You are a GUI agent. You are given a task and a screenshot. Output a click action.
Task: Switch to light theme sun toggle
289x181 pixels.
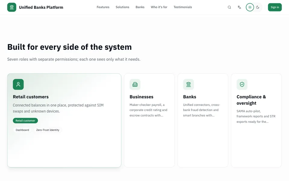[250, 7]
